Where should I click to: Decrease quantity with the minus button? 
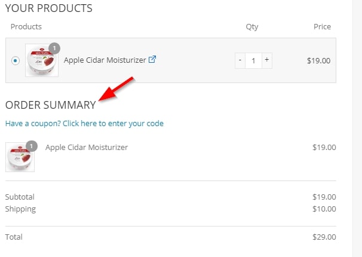[240, 60]
